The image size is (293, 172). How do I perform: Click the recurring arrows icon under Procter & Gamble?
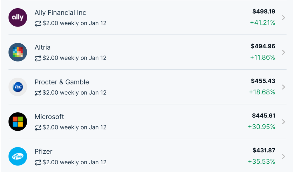[x=38, y=93]
